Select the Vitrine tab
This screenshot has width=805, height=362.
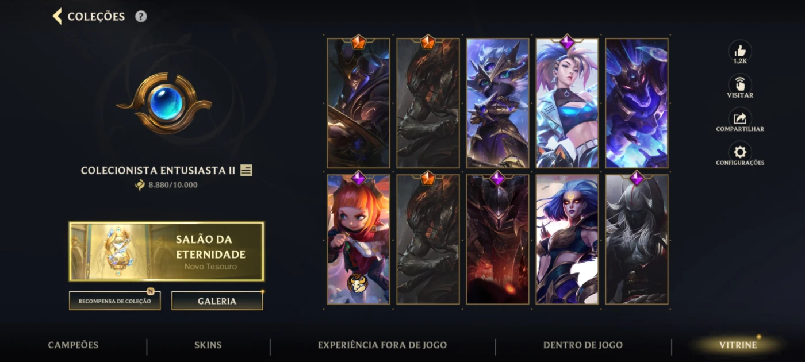click(x=738, y=345)
